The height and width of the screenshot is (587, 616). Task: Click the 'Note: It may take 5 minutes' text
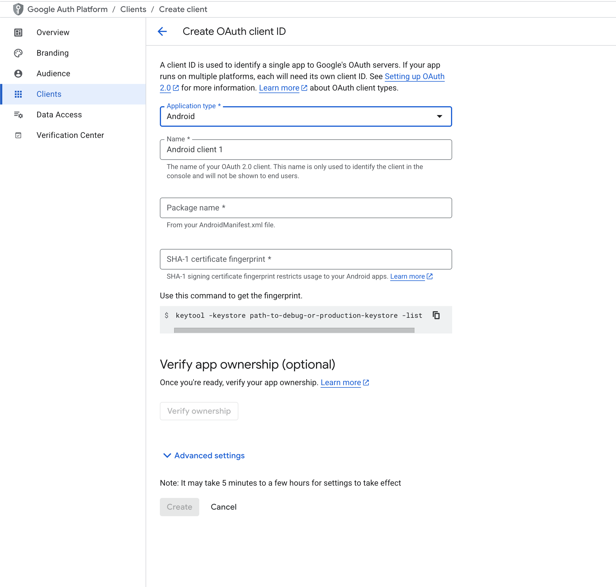coord(280,483)
